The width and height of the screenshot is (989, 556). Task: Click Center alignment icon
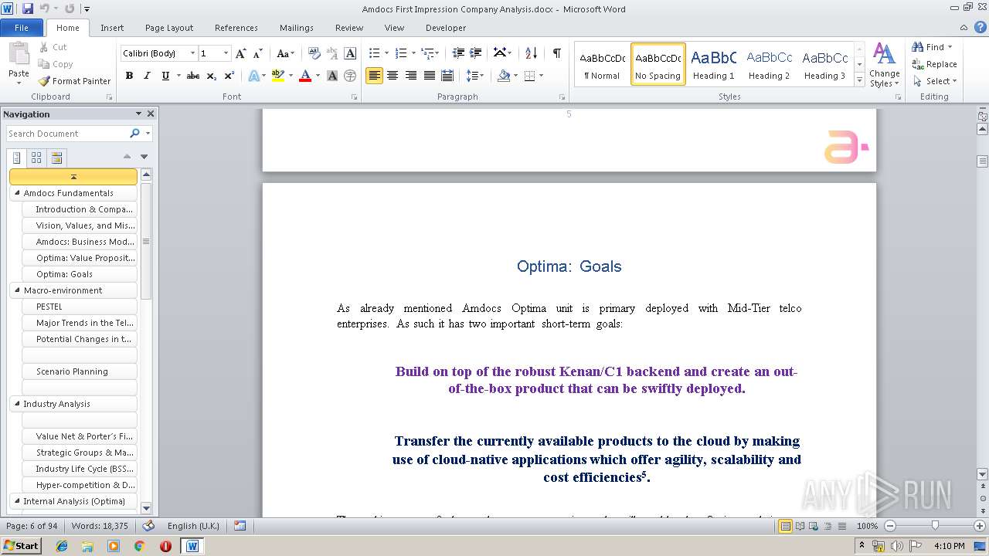pyautogui.click(x=393, y=76)
